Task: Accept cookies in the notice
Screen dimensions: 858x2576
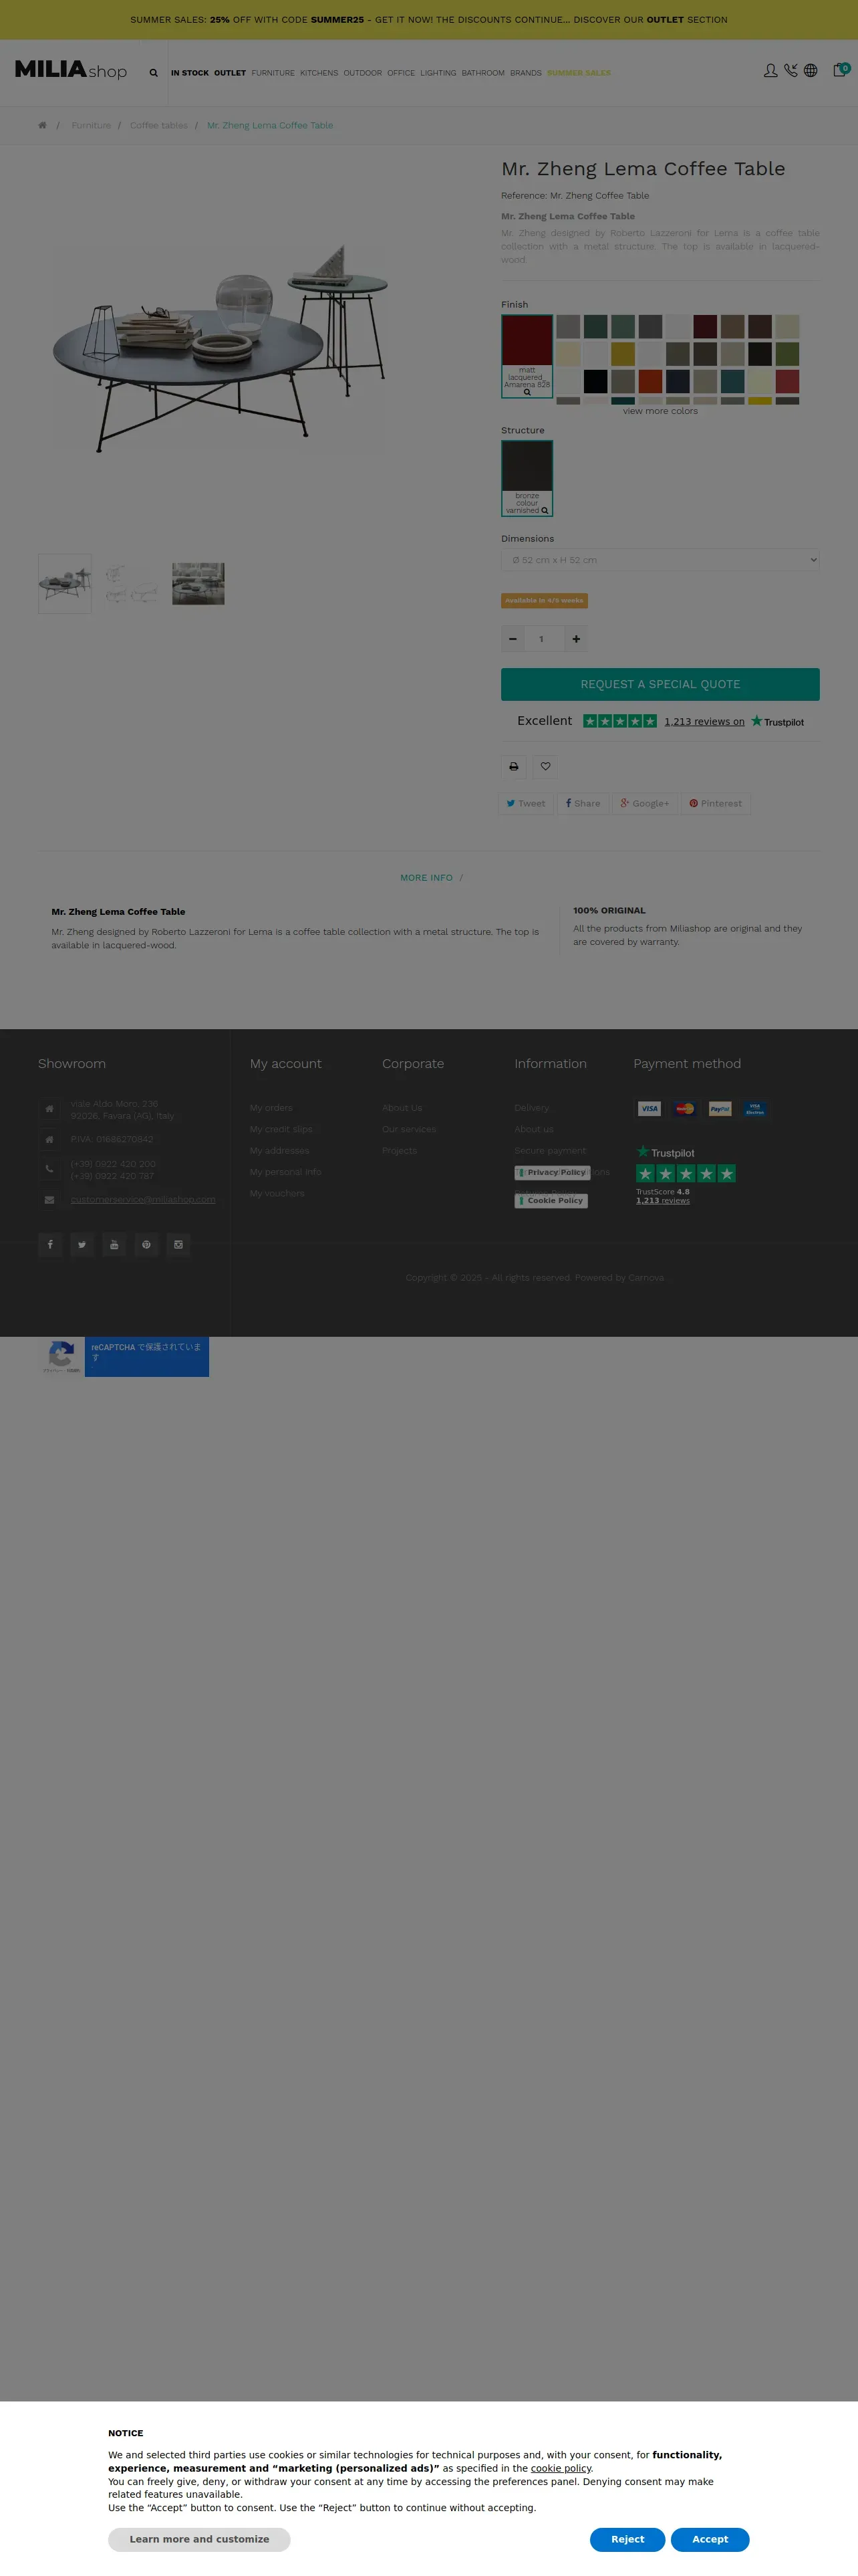Action: (710, 2539)
